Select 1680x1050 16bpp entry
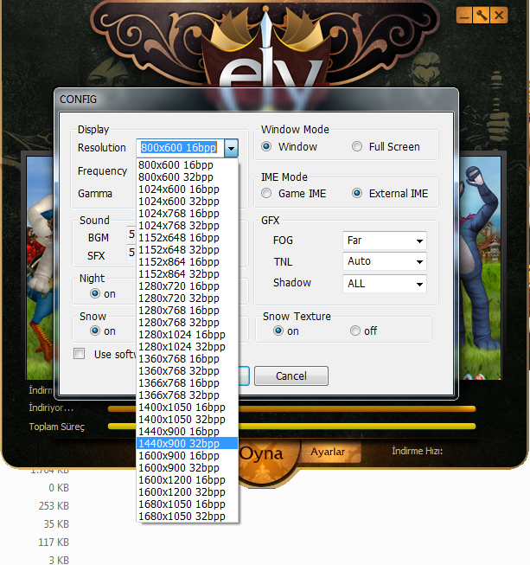Image resolution: width=530 pixels, height=565 pixels. point(188,504)
